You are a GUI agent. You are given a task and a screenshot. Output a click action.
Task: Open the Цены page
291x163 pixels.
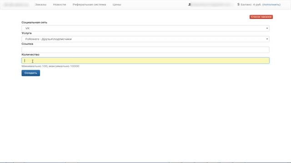(x=117, y=5)
